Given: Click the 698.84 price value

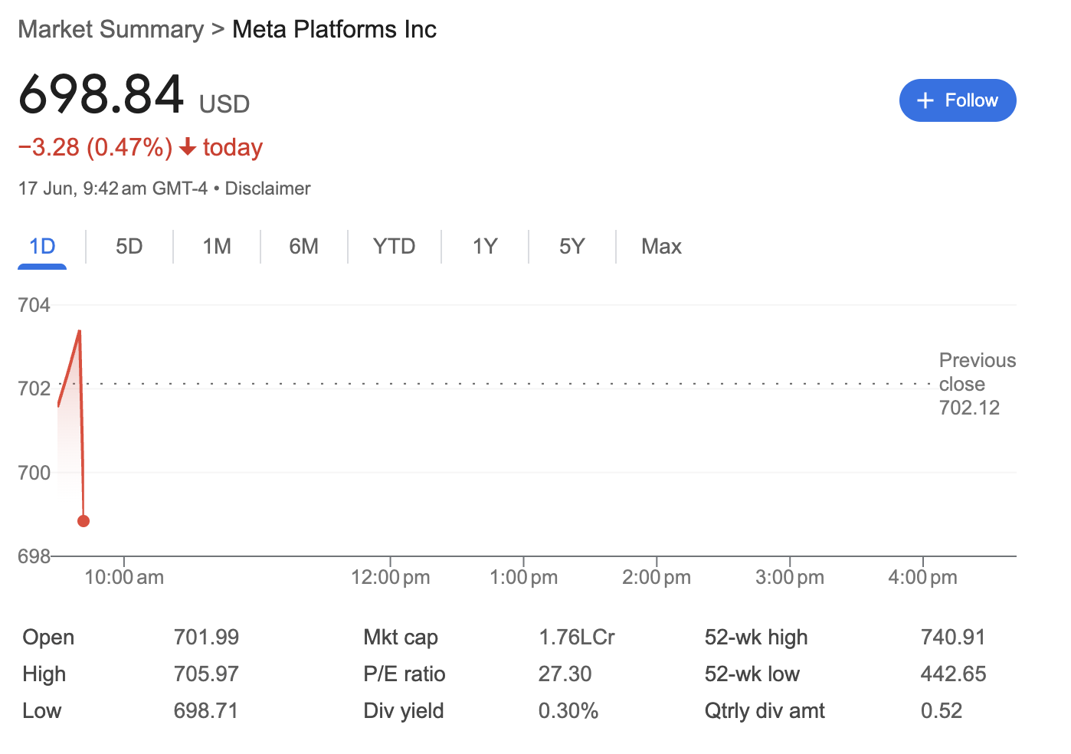Looking at the screenshot, I should pos(101,94).
